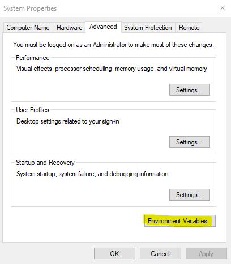This screenshot has width=231, height=264.
Task: Click the System Properties title bar text
Action: (30, 8)
